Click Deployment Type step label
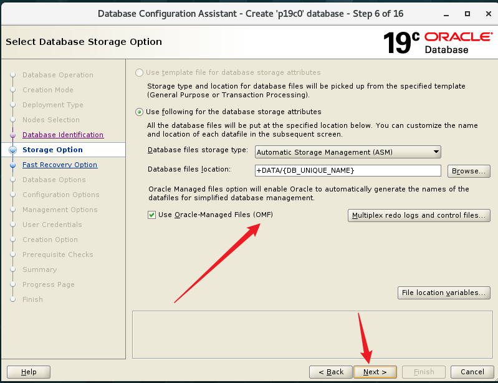Screen dimensions: 498x383 click(53, 105)
